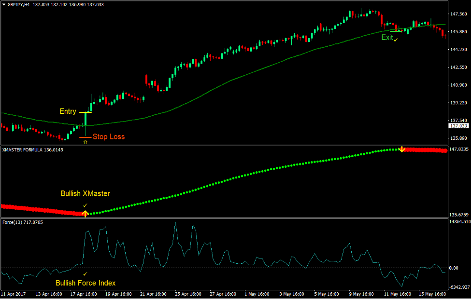Image resolution: width=472 pixels, height=299 pixels.
Task: Click the Exit text annotation
Action: (x=386, y=37)
